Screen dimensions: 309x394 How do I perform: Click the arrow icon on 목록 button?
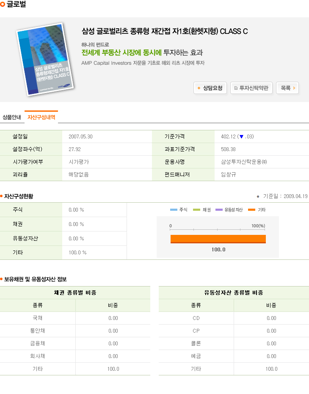pos(294,88)
